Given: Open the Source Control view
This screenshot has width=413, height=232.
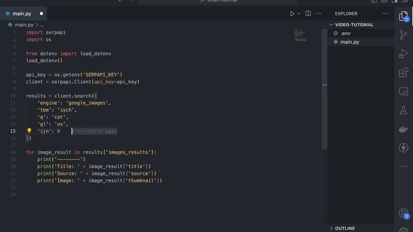Looking at the screenshot, I should pyautogui.click(x=403, y=35).
